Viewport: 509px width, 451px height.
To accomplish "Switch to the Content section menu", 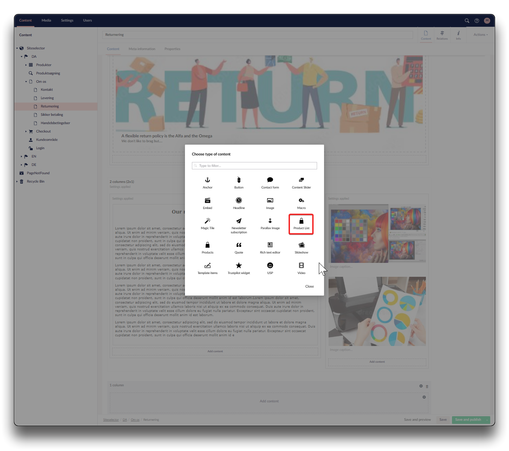I will (x=25, y=21).
